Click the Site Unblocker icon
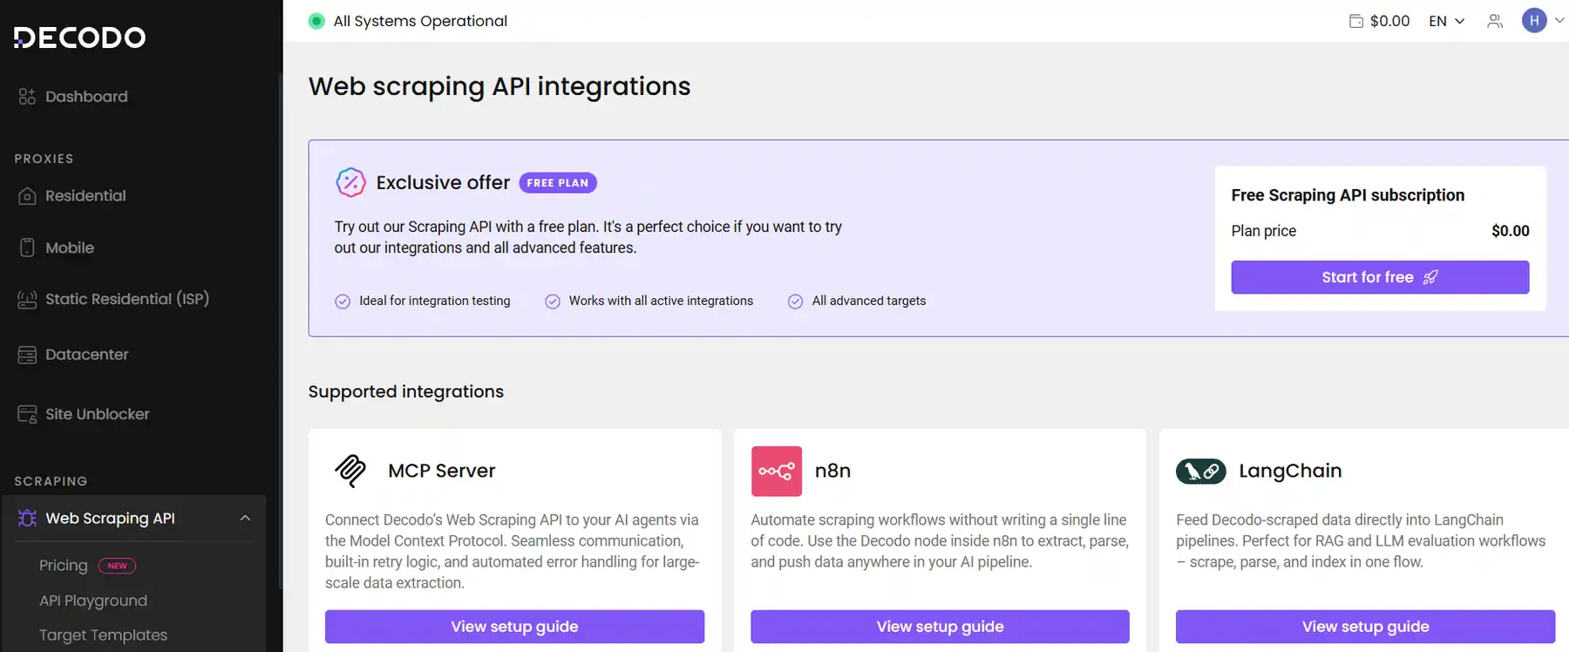 [27, 414]
